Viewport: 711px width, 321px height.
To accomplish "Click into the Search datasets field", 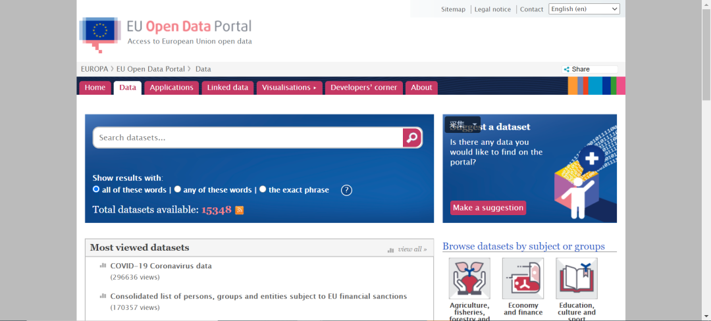I will 248,137.
